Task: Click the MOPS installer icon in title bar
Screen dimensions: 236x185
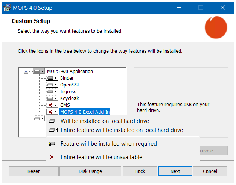Action: tap(7, 8)
